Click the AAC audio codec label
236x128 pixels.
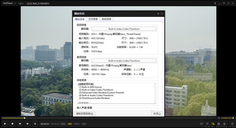pyautogui.click(x=84, y=124)
